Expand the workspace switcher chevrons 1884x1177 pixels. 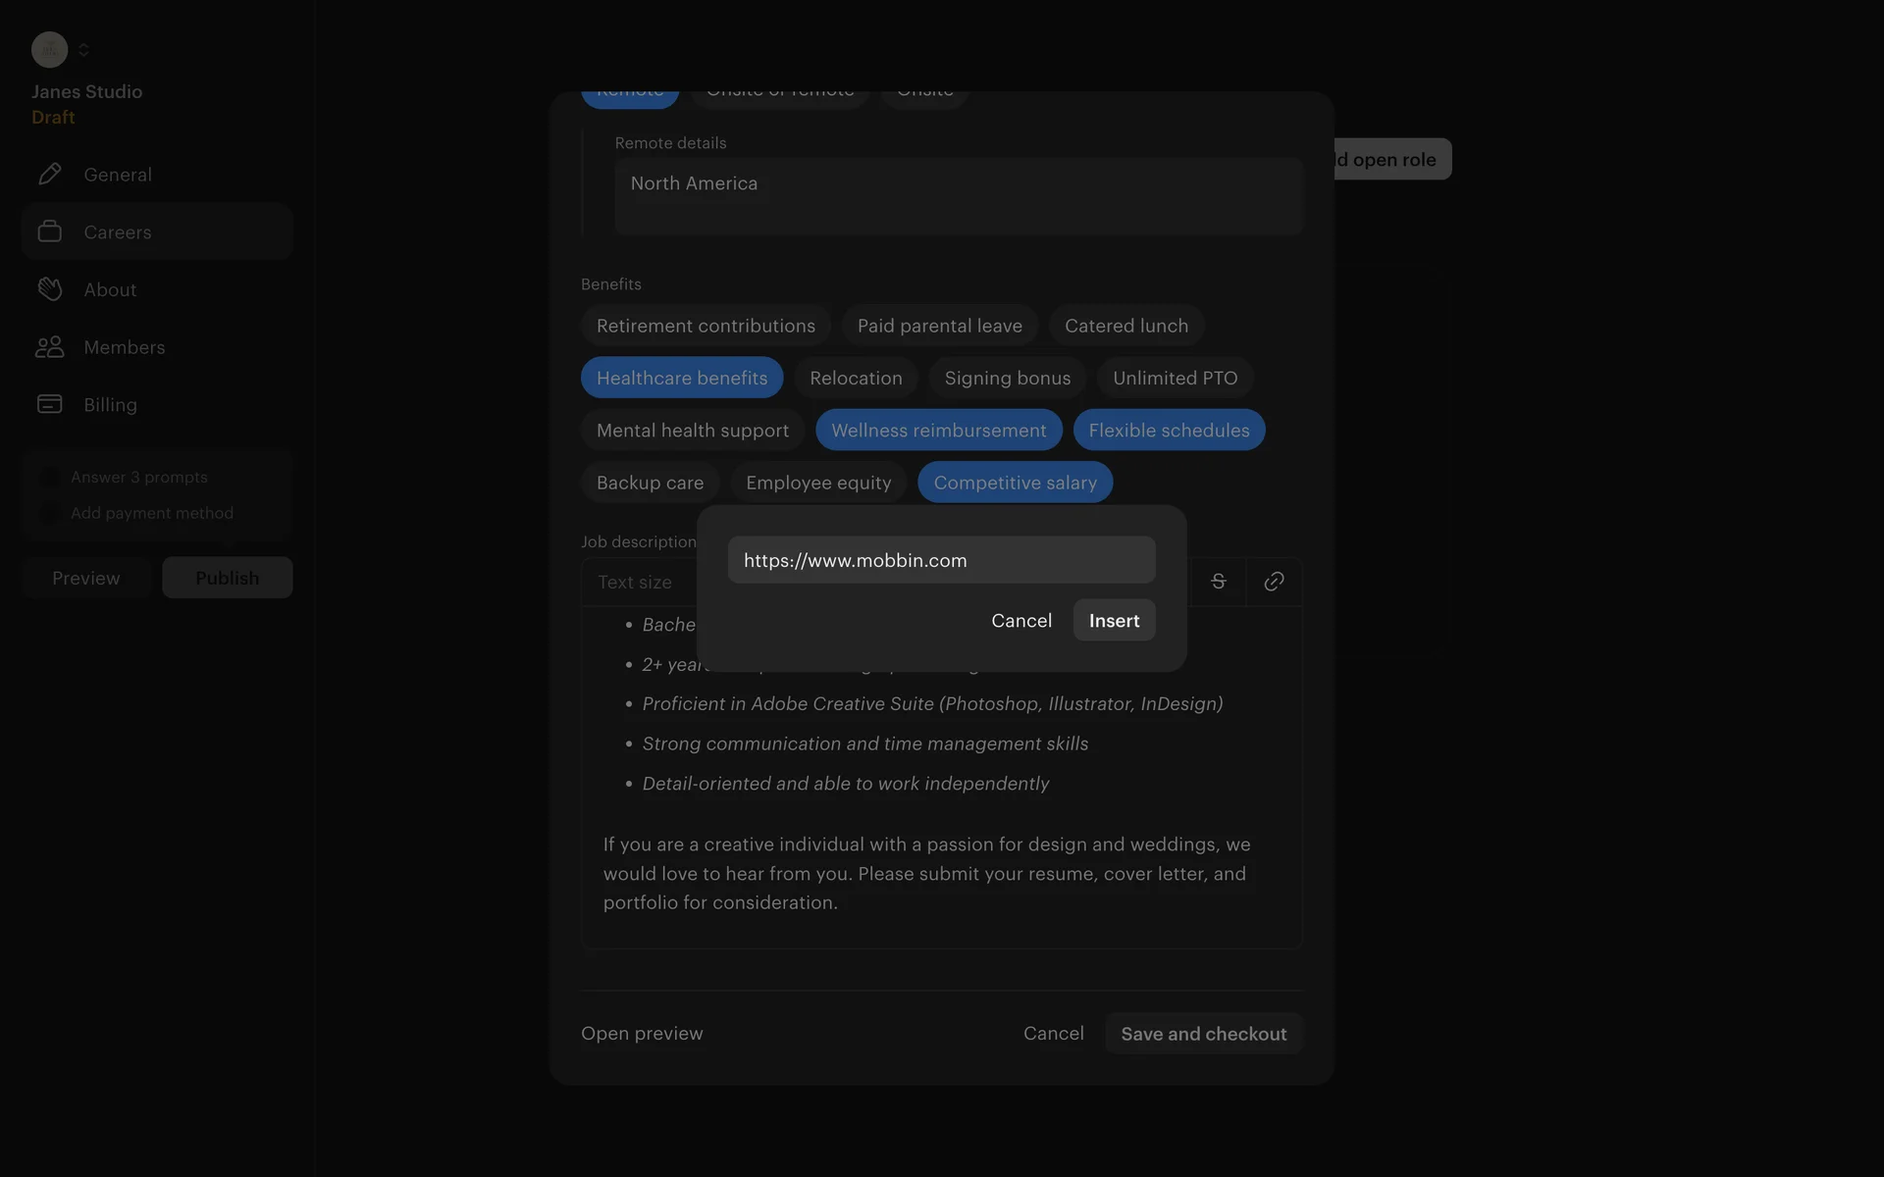[x=84, y=49]
